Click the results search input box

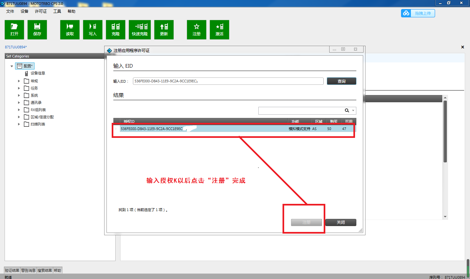(x=301, y=110)
